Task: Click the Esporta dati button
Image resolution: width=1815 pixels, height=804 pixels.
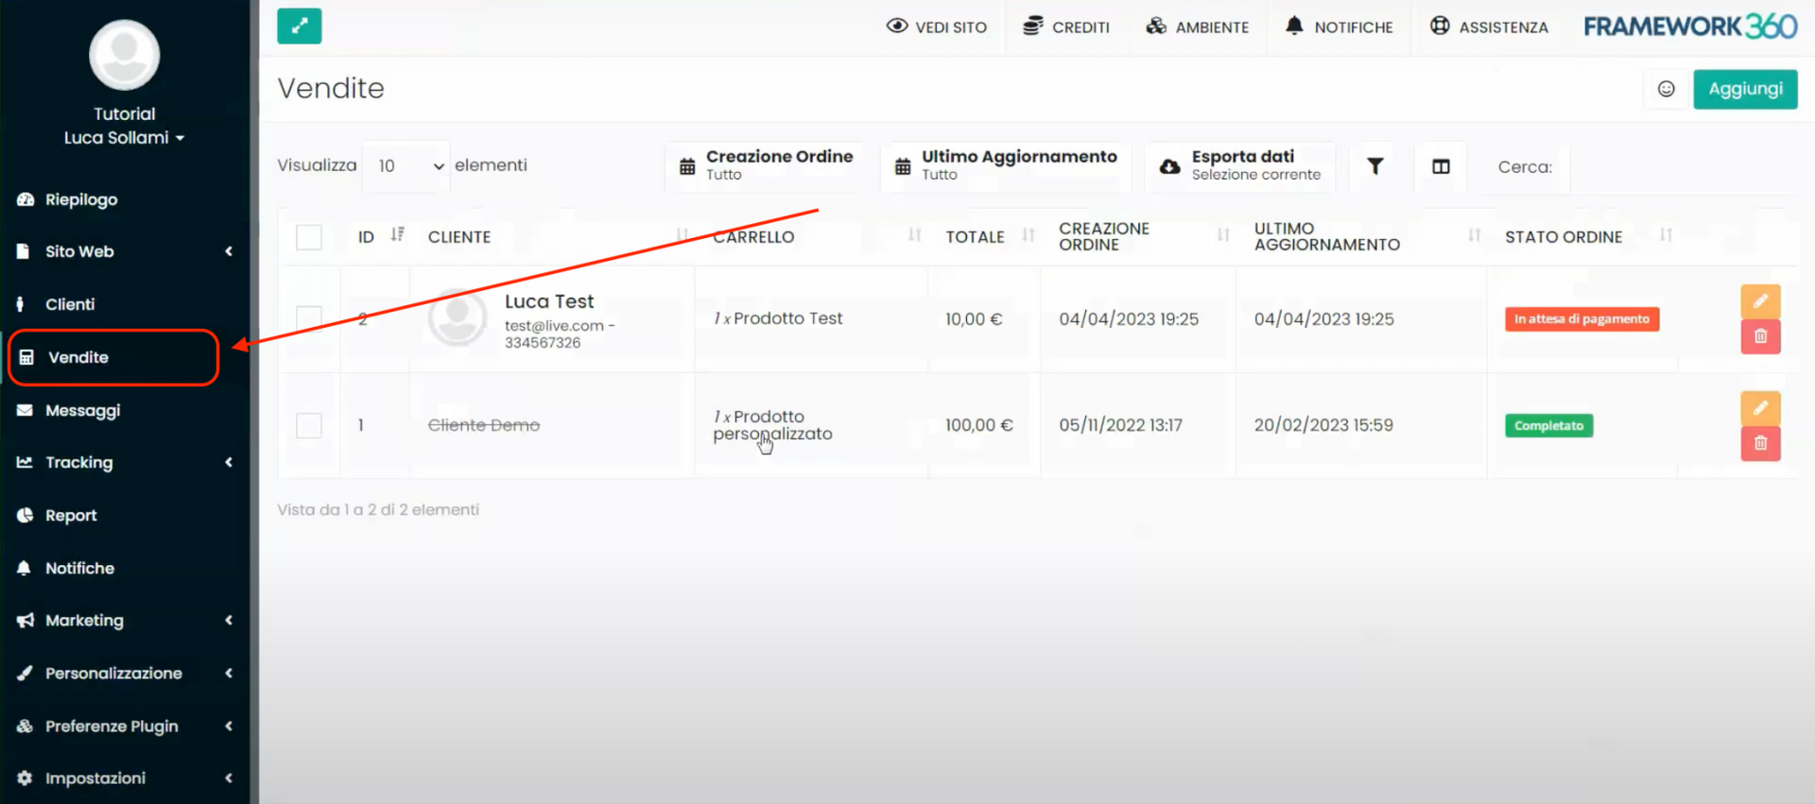Action: [1240, 165]
